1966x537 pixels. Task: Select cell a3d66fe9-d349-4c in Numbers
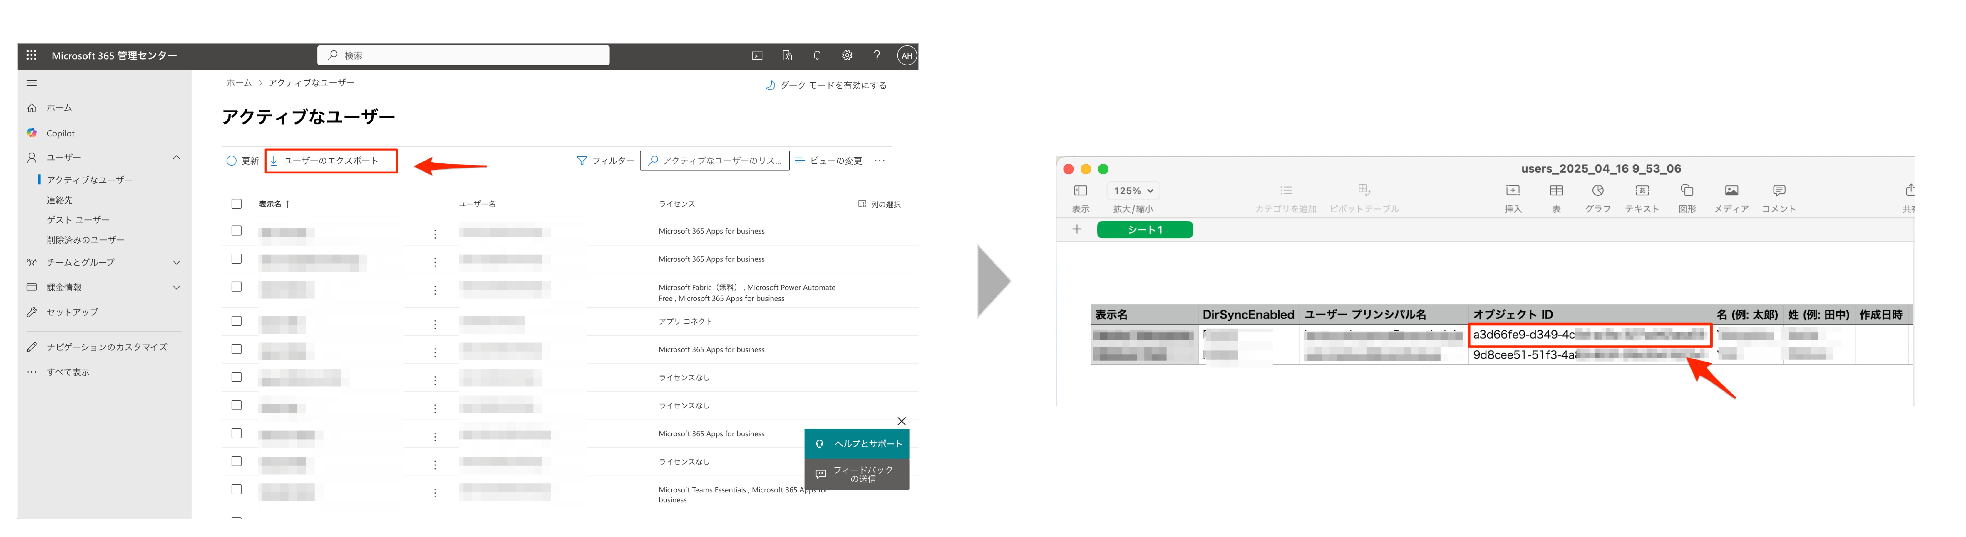1590,335
